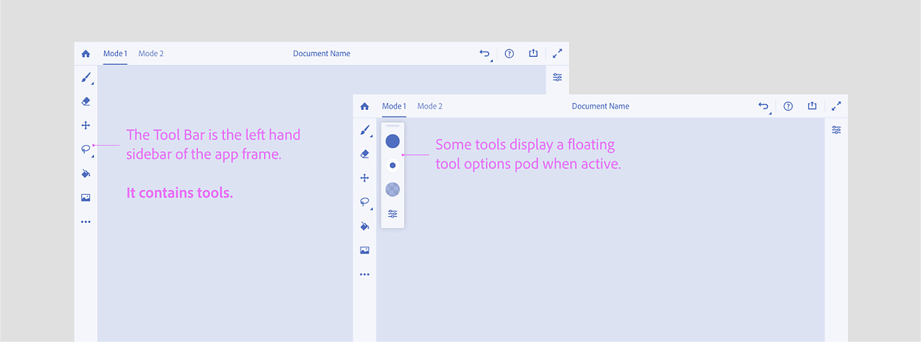Click the Share icon in the front window
The height and width of the screenshot is (342, 921).
[812, 106]
